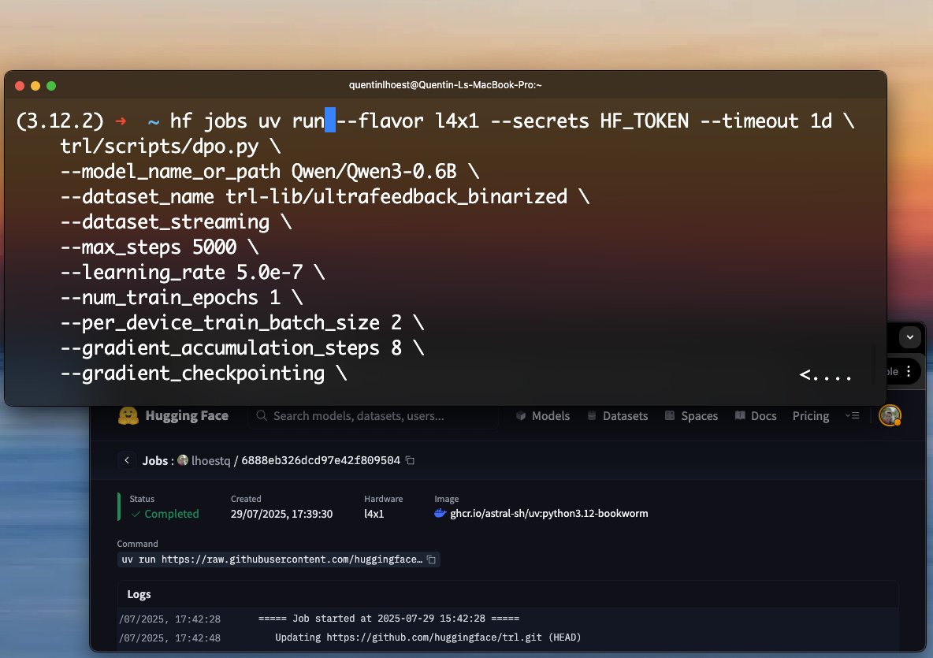Click trl-lib/ultrafeedback_binarized in terminal

pyautogui.click(x=396, y=196)
